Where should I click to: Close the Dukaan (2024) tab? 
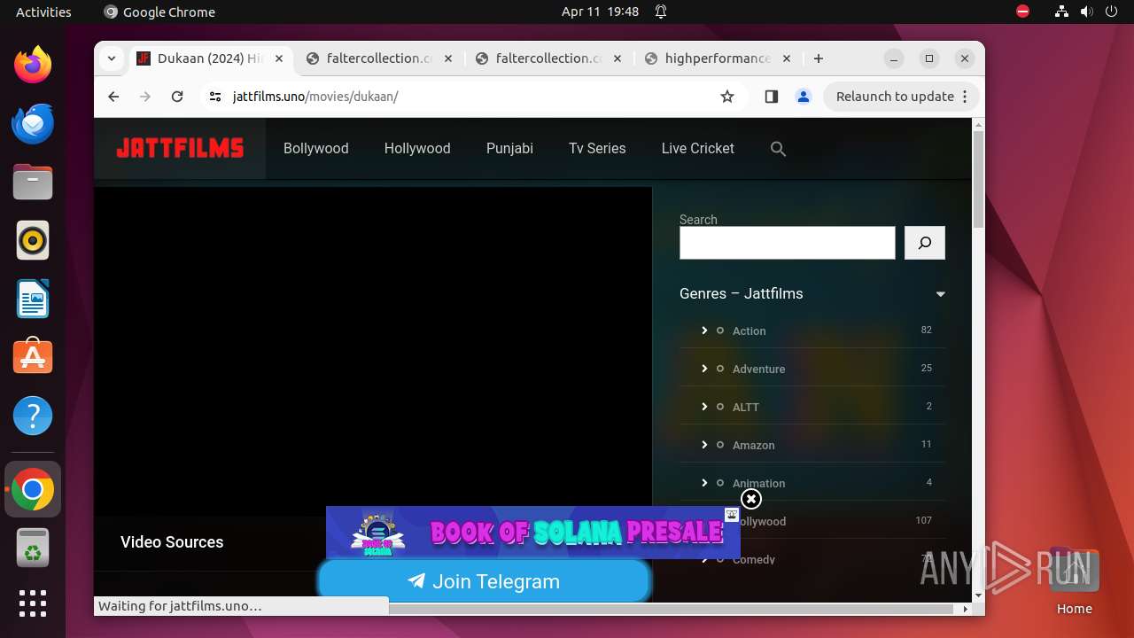279,58
